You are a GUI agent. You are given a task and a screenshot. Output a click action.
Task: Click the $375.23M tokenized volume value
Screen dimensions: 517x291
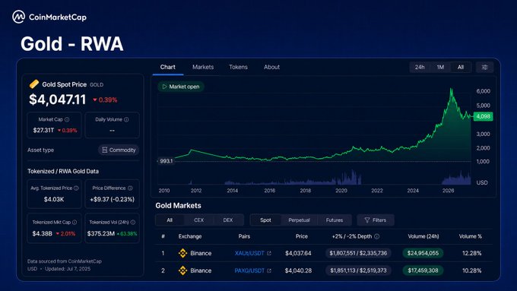101,234
